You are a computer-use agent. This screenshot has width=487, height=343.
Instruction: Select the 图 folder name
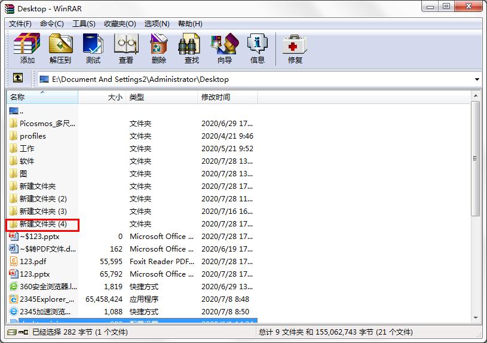click(23, 174)
